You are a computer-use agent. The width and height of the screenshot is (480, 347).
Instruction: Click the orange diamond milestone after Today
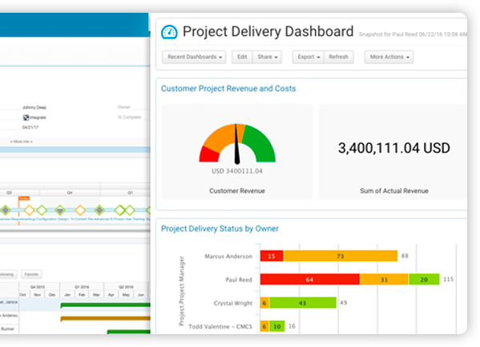(30, 209)
